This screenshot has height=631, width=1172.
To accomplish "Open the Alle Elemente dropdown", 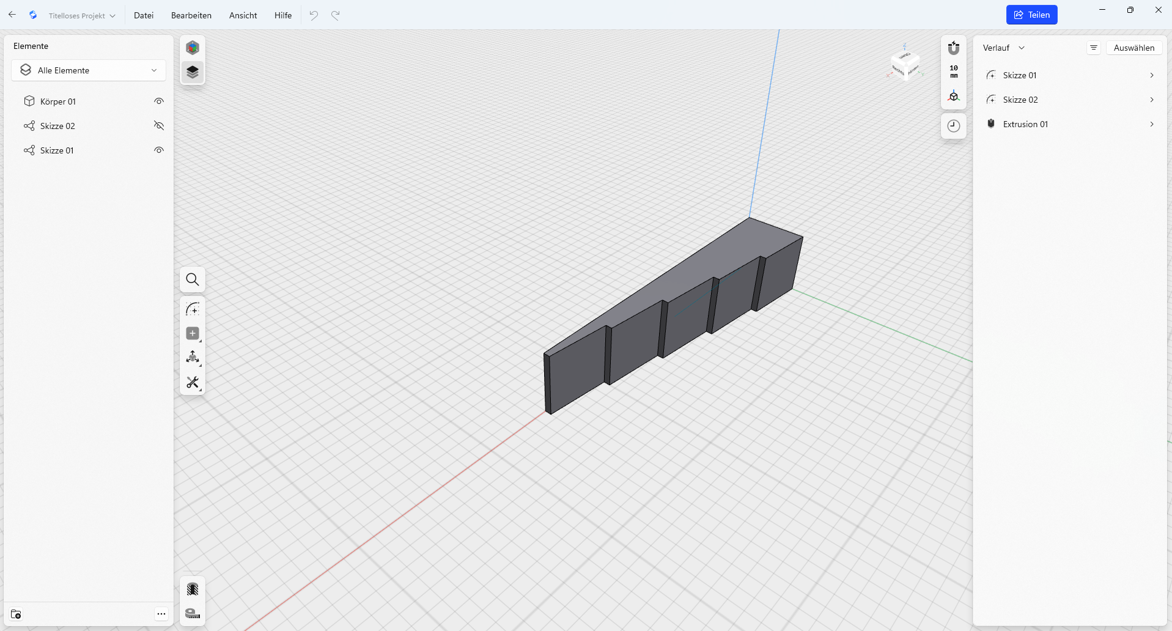I will coord(89,70).
